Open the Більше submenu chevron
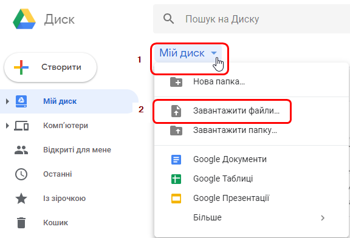The height and width of the screenshot is (238, 350). (323, 218)
